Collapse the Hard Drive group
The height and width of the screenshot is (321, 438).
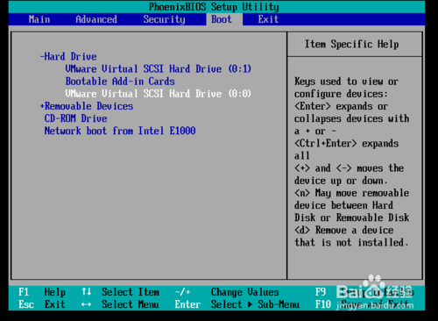tap(68, 56)
